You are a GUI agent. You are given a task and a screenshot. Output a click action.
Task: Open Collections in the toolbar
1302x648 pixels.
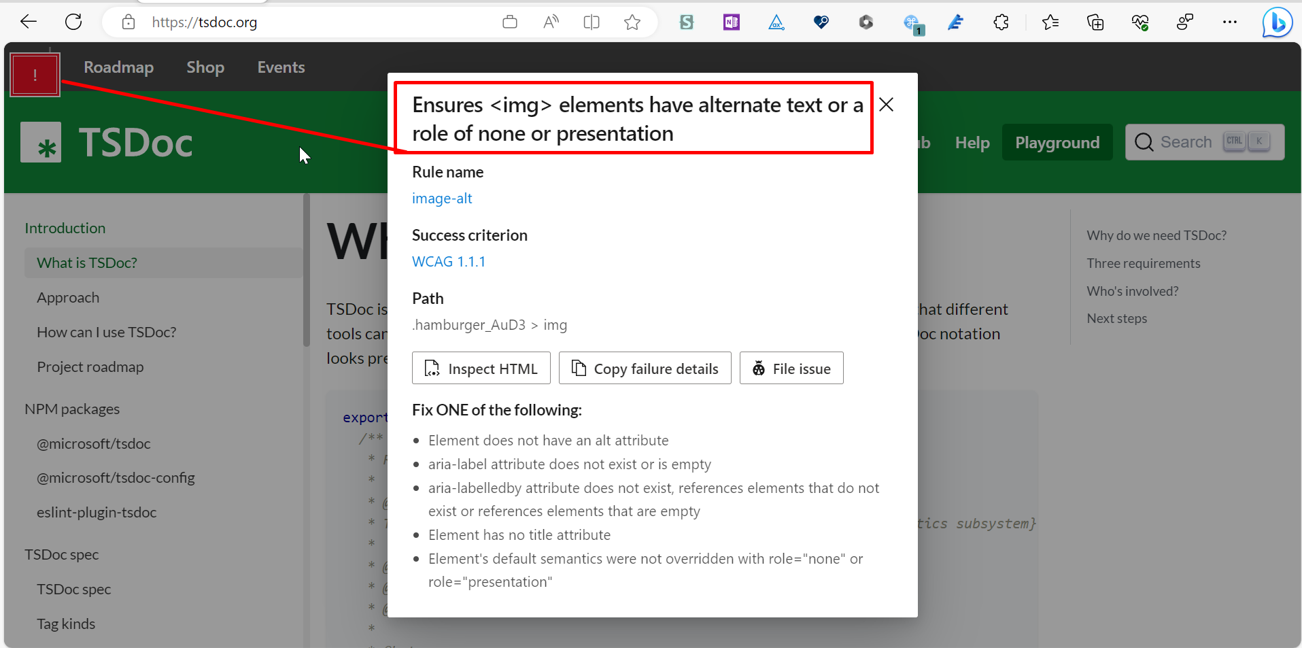click(x=1095, y=22)
